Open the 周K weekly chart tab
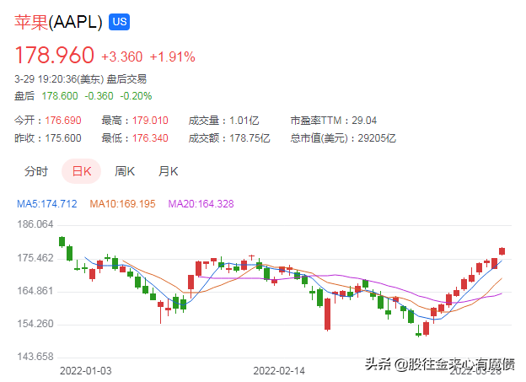Viewport: 526px width, 382px height. click(x=125, y=171)
